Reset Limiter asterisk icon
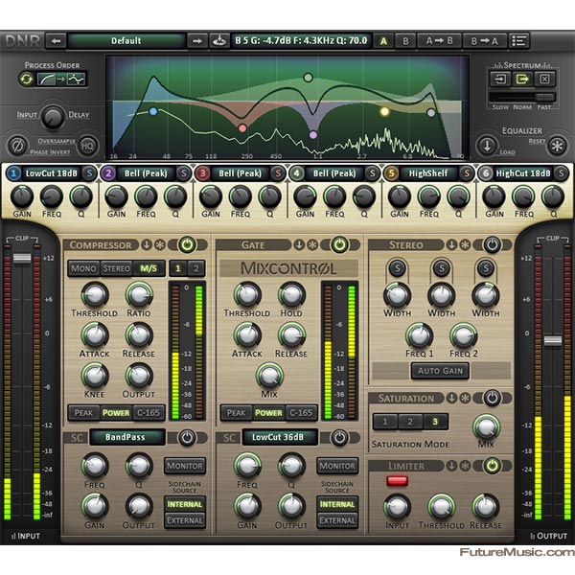The width and height of the screenshot is (575, 575). point(465,466)
